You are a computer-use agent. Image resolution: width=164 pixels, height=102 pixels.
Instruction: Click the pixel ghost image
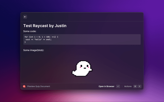pyautogui.click(x=82, y=68)
